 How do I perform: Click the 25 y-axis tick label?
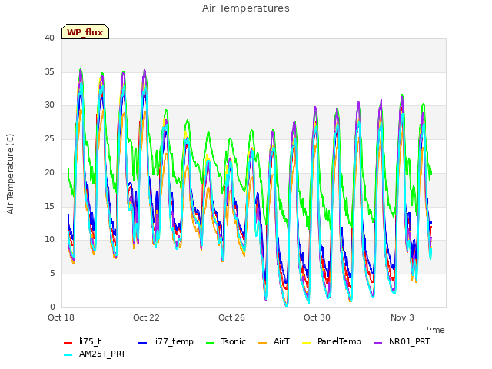pyautogui.click(x=49, y=138)
